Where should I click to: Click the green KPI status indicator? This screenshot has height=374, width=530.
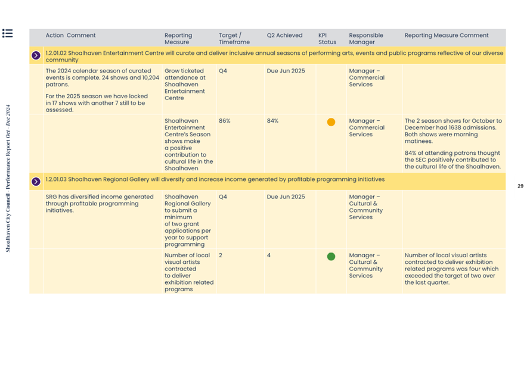coord(331,257)
